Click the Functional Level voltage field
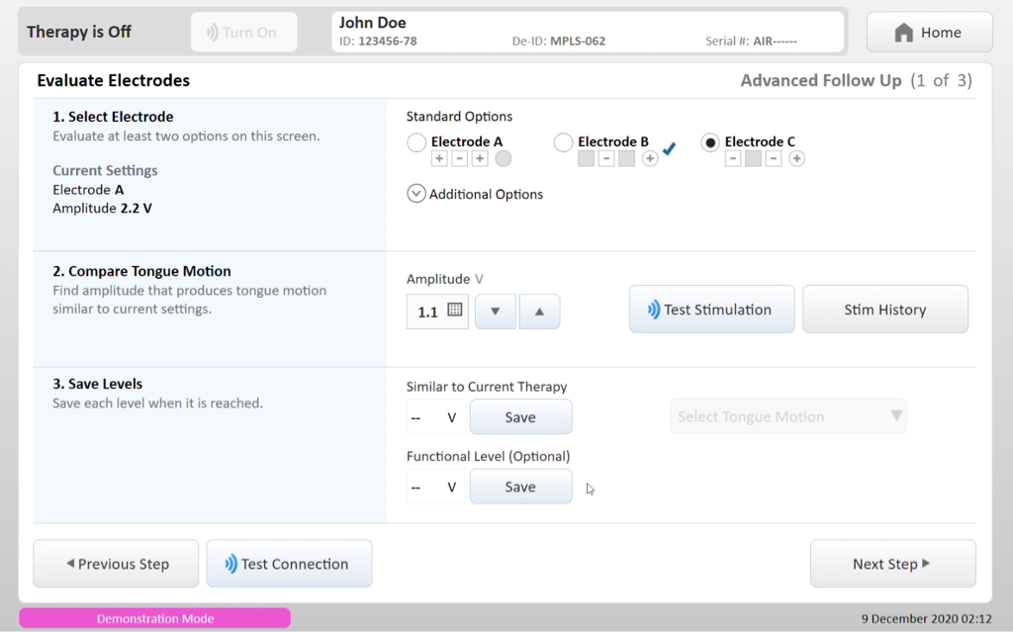1013x632 pixels. pos(435,488)
